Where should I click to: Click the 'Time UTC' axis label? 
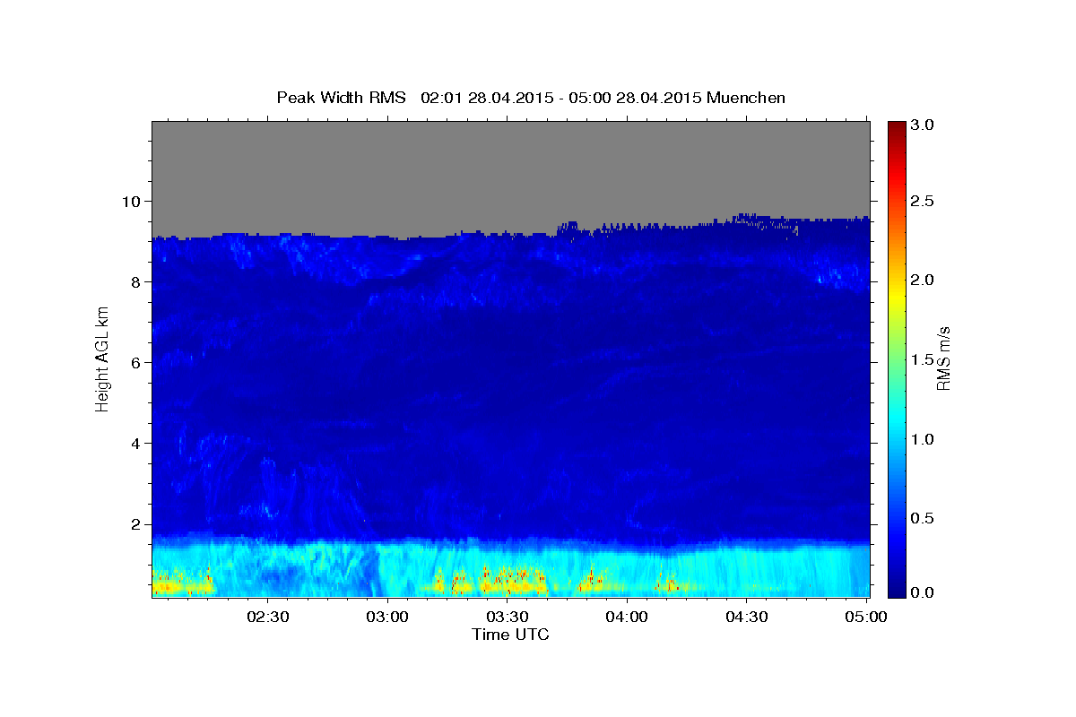(510, 635)
